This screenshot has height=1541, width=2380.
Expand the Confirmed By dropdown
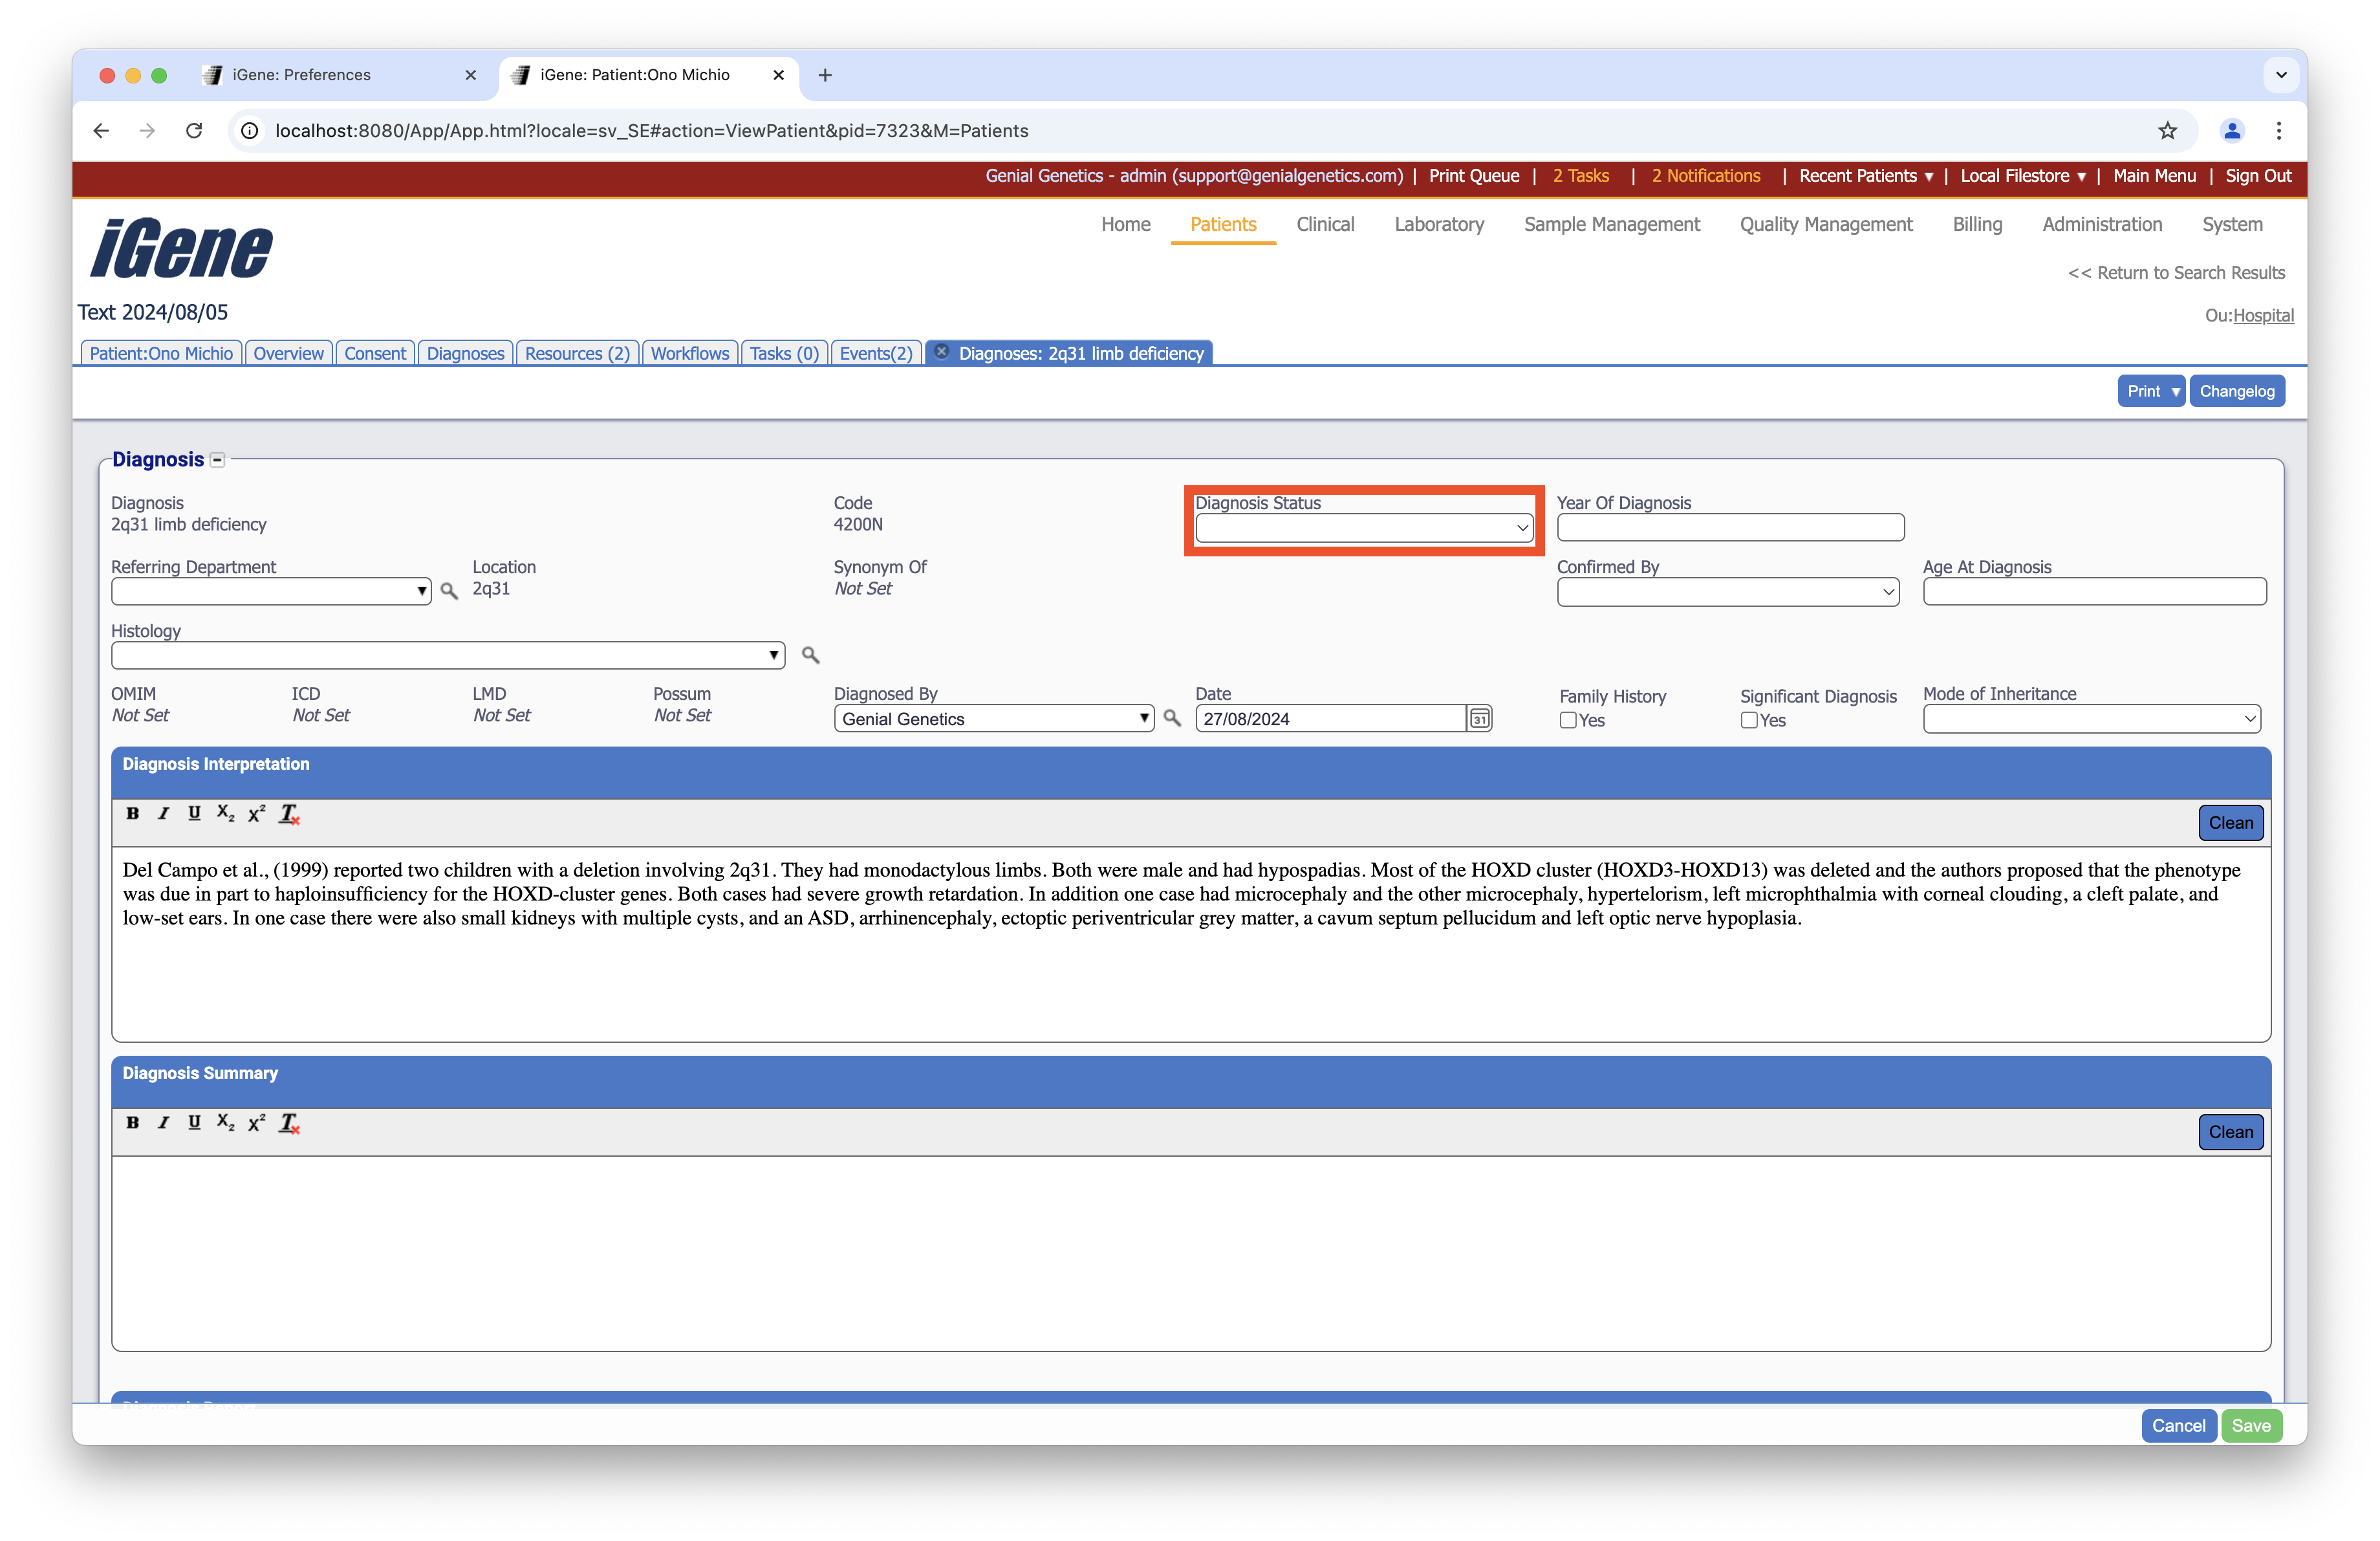pyautogui.click(x=1727, y=592)
